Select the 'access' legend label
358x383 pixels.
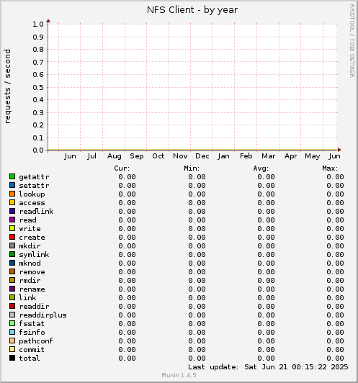tap(32, 203)
